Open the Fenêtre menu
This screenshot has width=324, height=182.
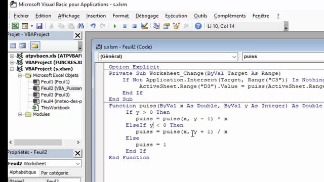(x=261, y=16)
